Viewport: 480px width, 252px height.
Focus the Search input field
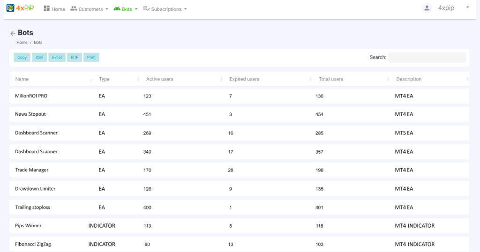[427, 58]
